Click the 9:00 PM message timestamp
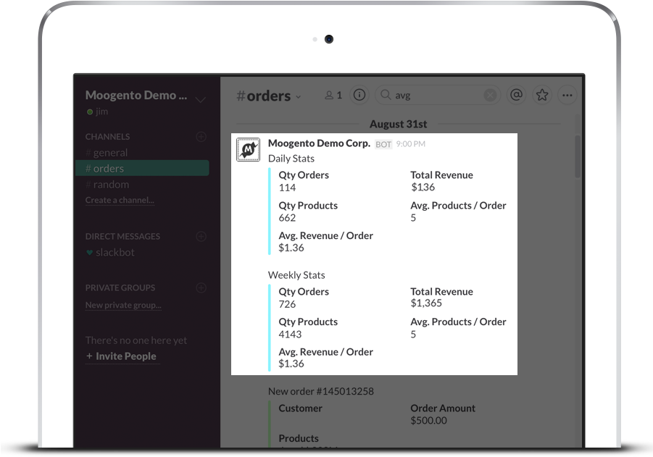The height and width of the screenshot is (457, 653). point(411,144)
